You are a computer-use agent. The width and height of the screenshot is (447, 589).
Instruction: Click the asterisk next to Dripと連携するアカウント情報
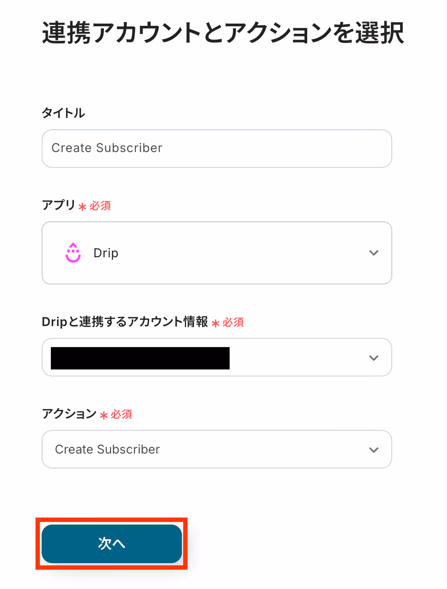(215, 323)
